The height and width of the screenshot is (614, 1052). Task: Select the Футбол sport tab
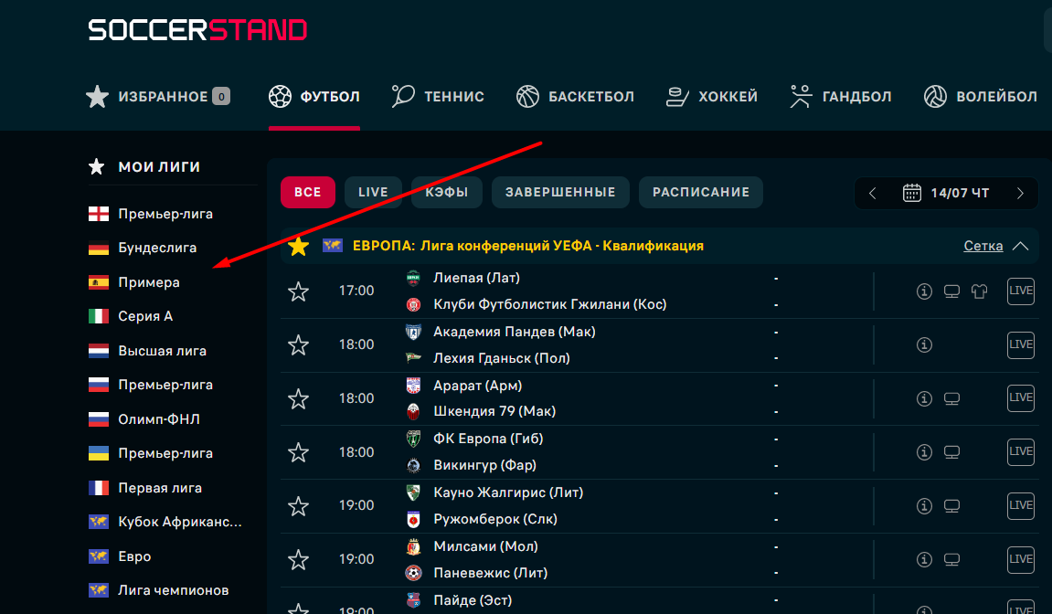pyautogui.click(x=314, y=97)
